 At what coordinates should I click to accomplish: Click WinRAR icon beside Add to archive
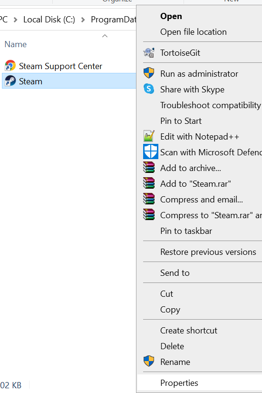pos(149,167)
